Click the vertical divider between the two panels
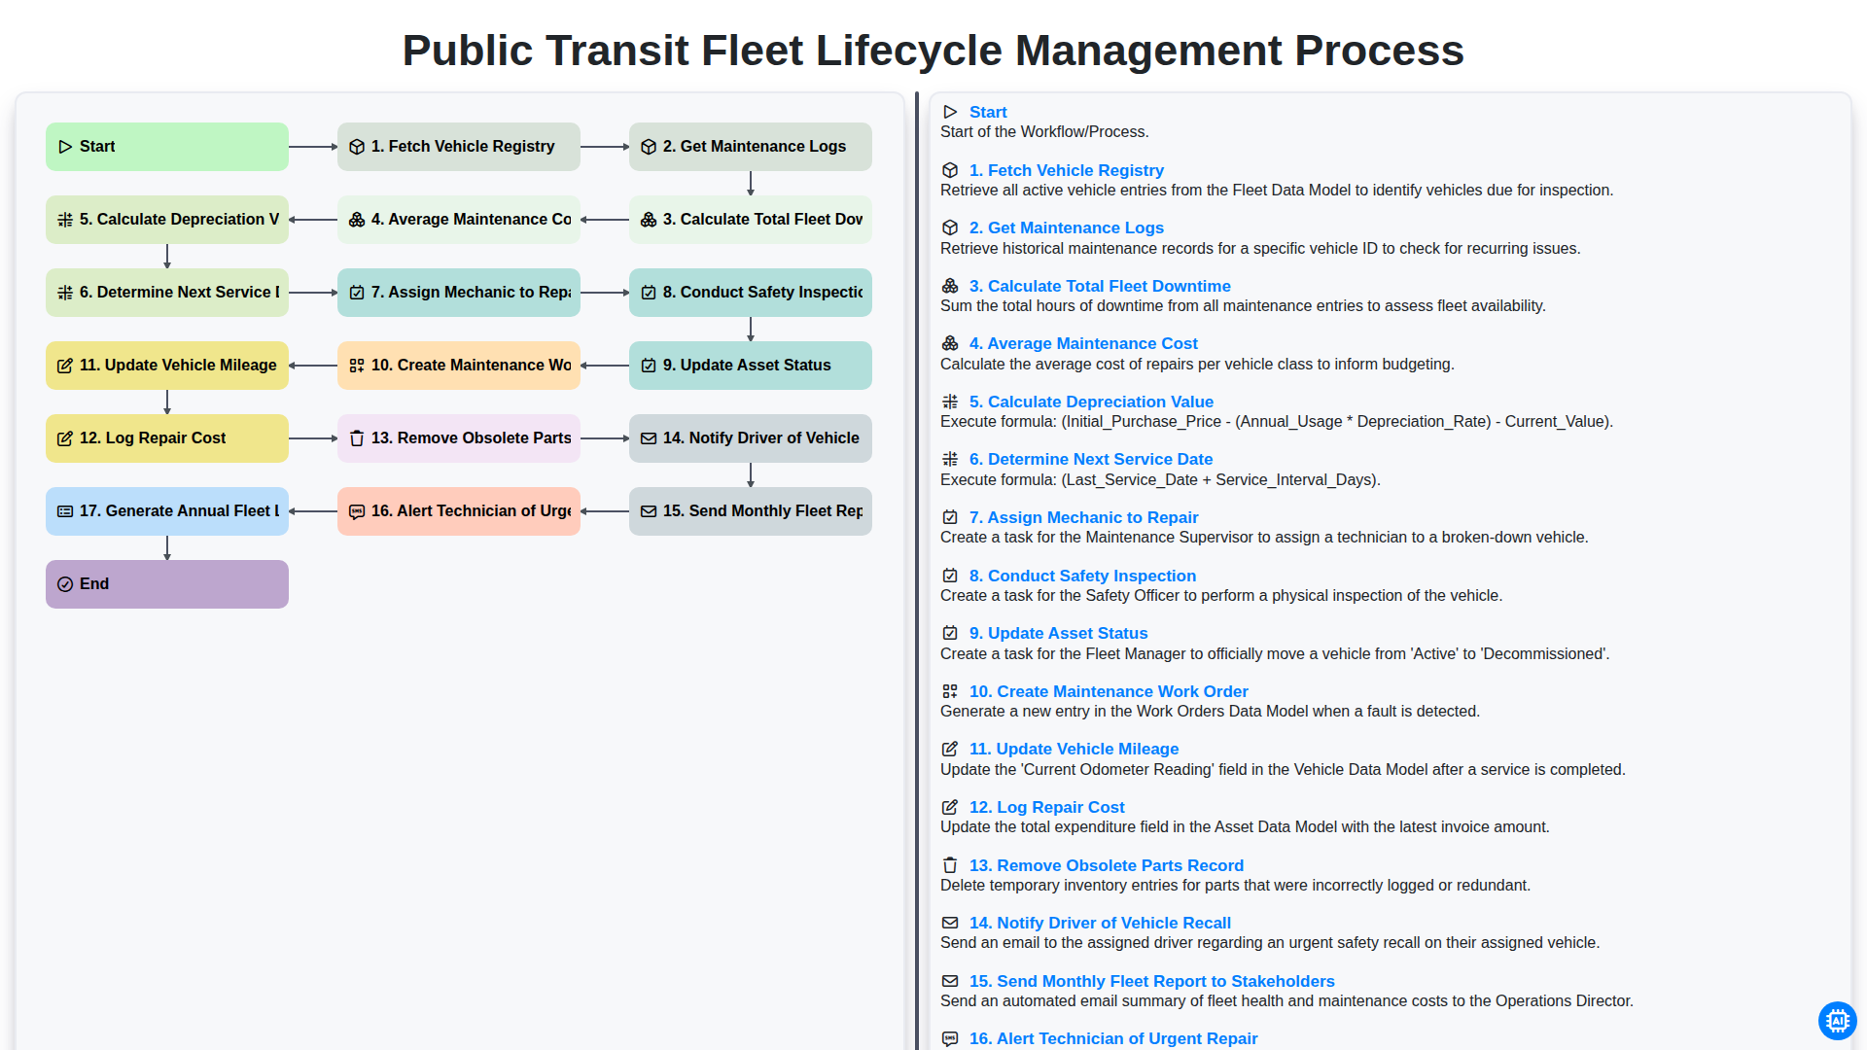This screenshot has height=1050, width=1867. click(x=917, y=571)
